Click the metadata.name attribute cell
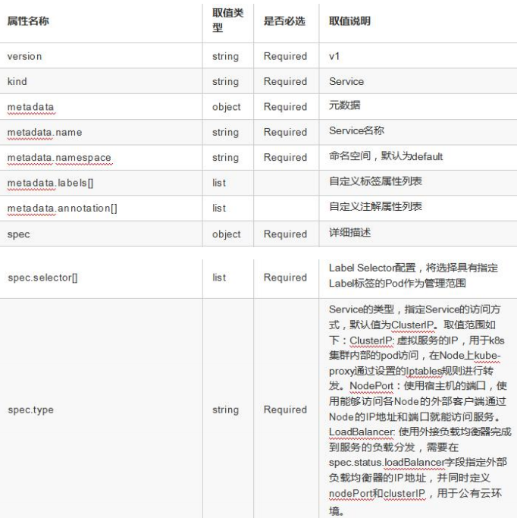 [x=45, y=132]
